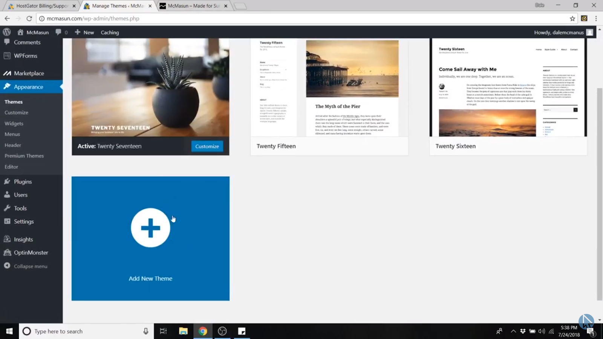
Task: Close the McMasun – Made for Su tab
Action: [x=226, y=6]
